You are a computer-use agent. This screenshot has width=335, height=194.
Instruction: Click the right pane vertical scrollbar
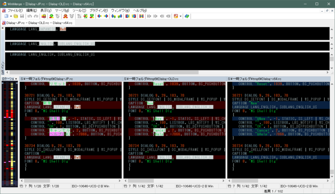(332, 130)
